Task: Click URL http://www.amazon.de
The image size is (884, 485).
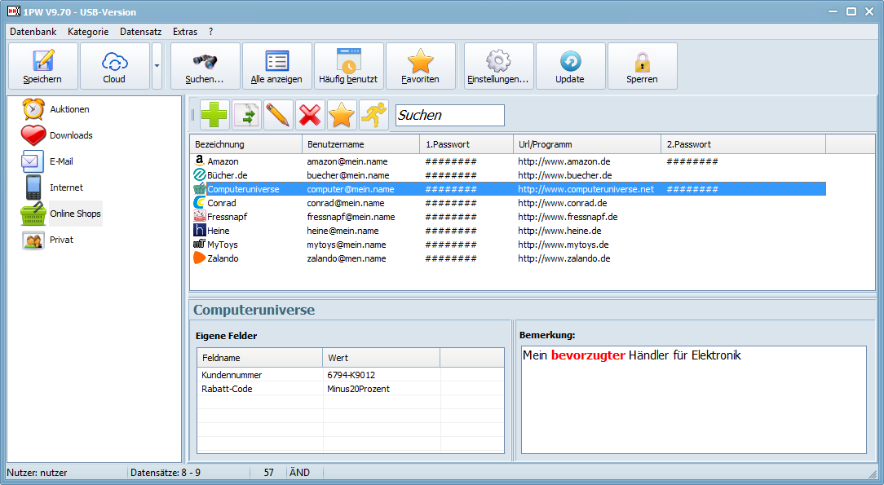Action: 564,161
